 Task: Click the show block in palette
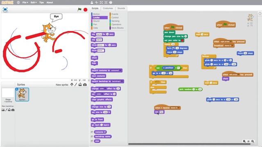click(x=95, y=58)
